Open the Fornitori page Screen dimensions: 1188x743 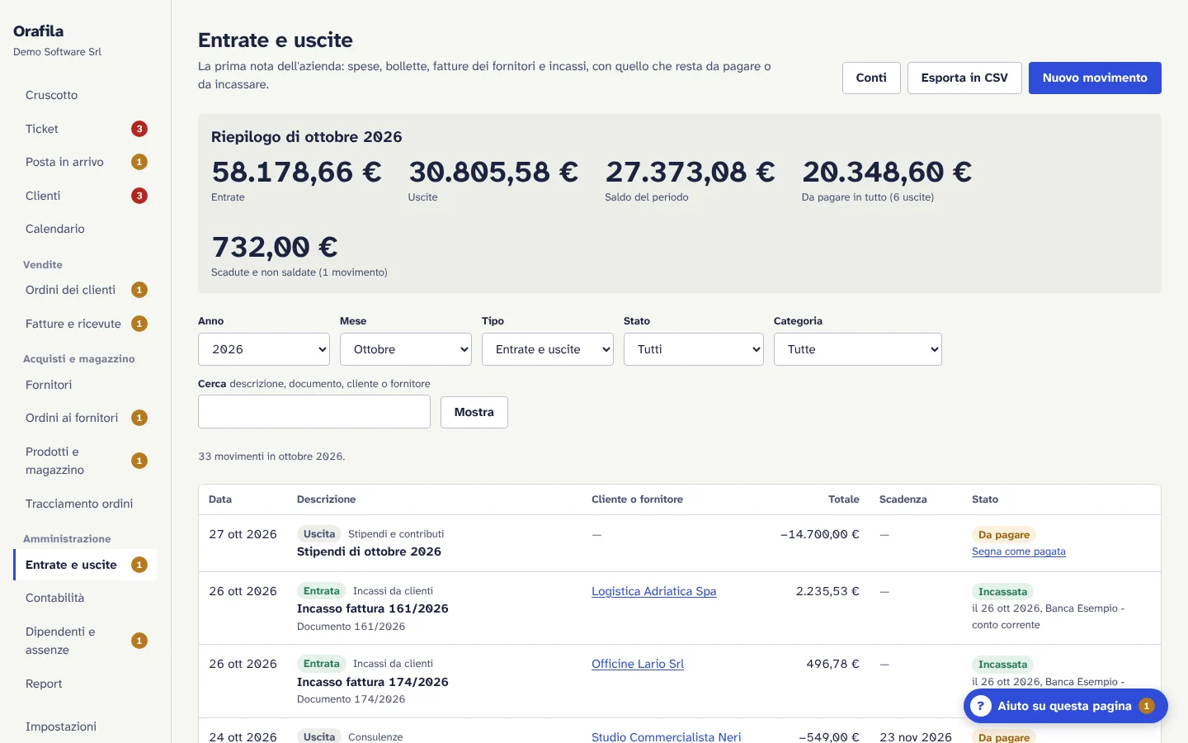click(x=85, y=385)
